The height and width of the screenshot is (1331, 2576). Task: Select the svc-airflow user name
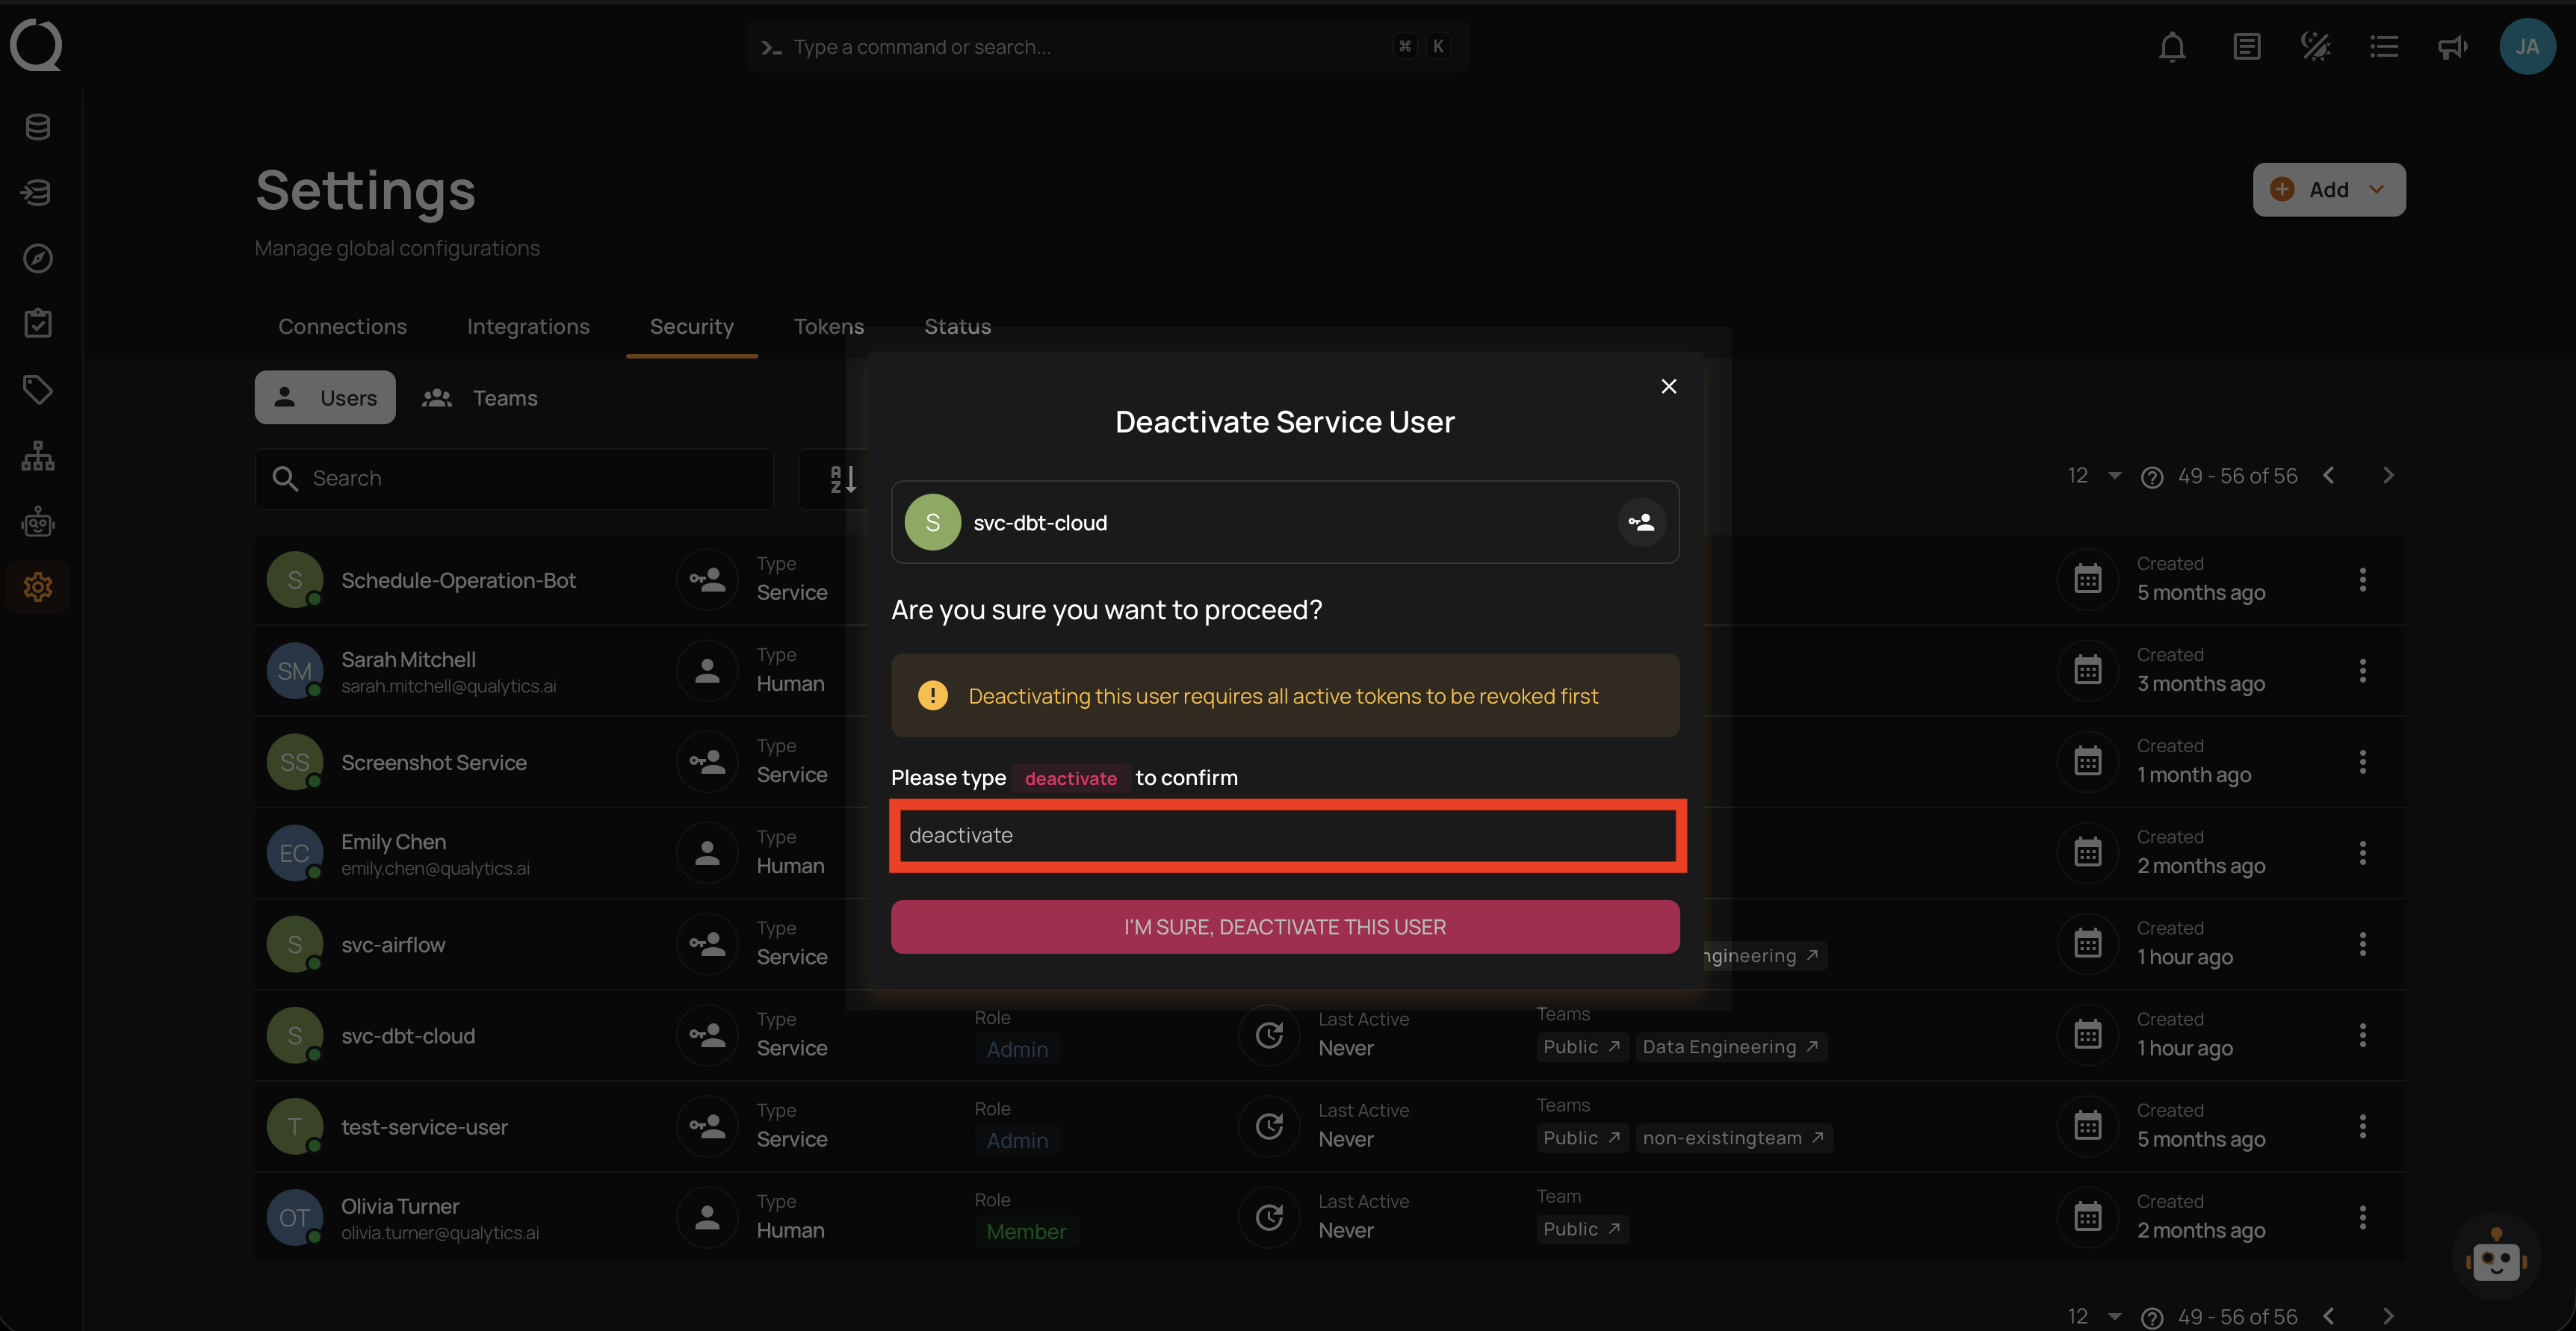click(393, 945)
